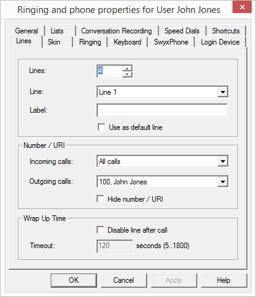The image size is (256, 297).
Task: Click the Lines number field
Action: 109,71
